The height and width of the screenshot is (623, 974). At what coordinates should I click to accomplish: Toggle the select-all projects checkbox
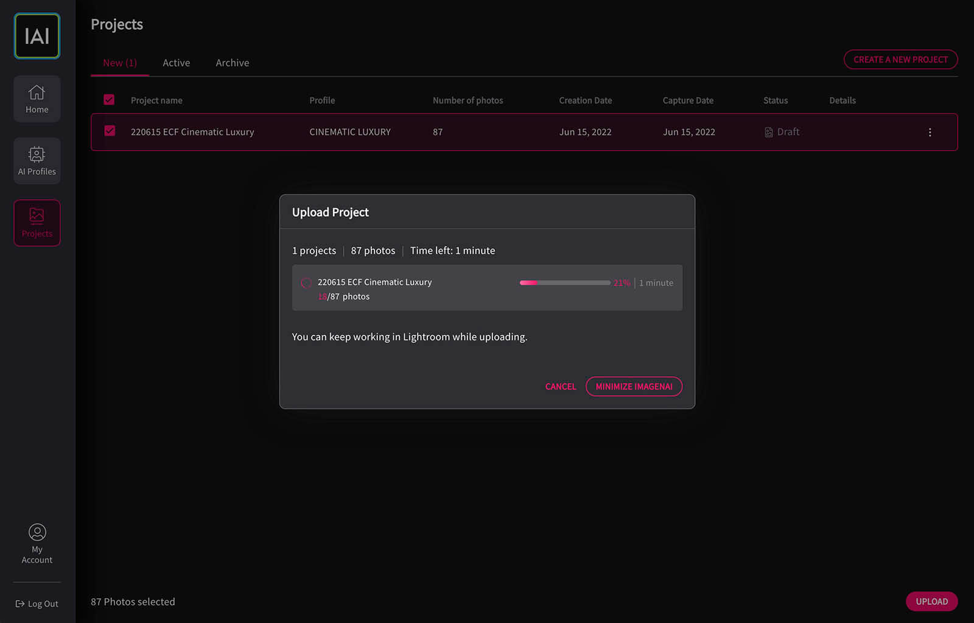(109, 100)
